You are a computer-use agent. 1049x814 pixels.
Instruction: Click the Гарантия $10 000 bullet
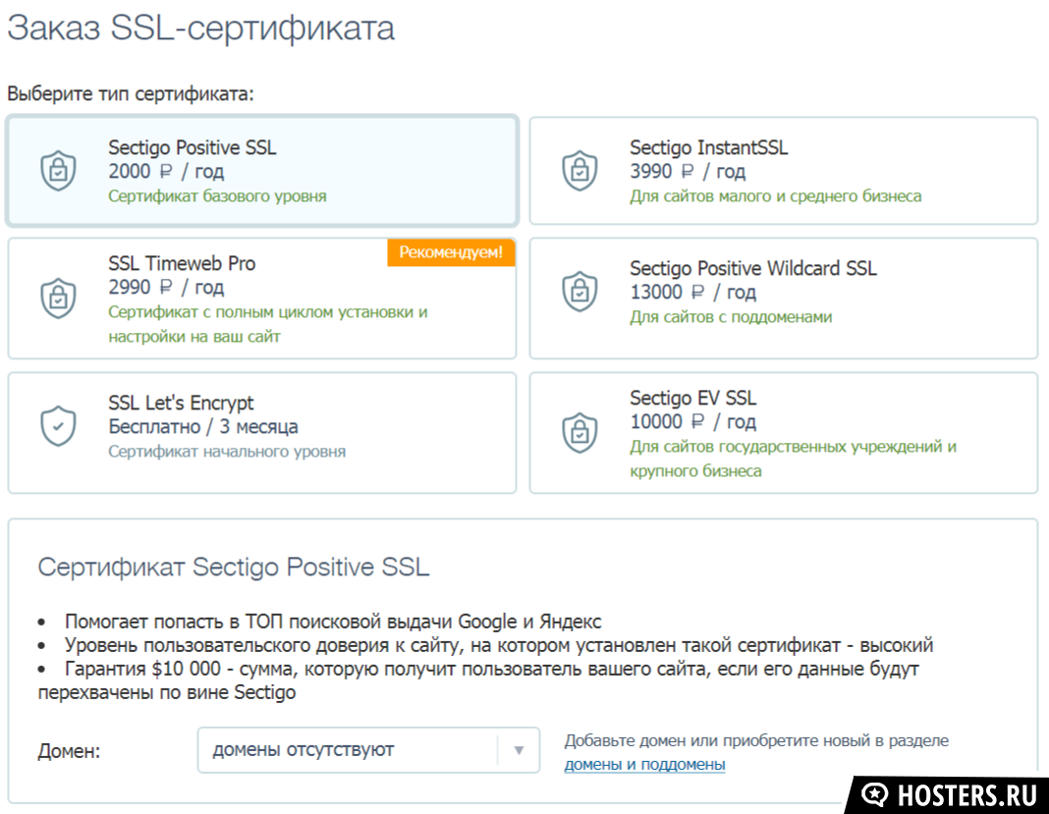(x=478, y=680)
